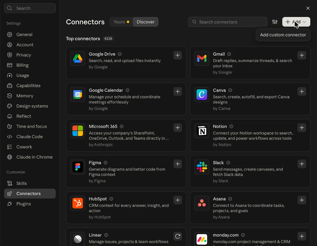Refresh the Linear connector icon button
This screenshot has width=317, height=246.
tap(178, 236)
